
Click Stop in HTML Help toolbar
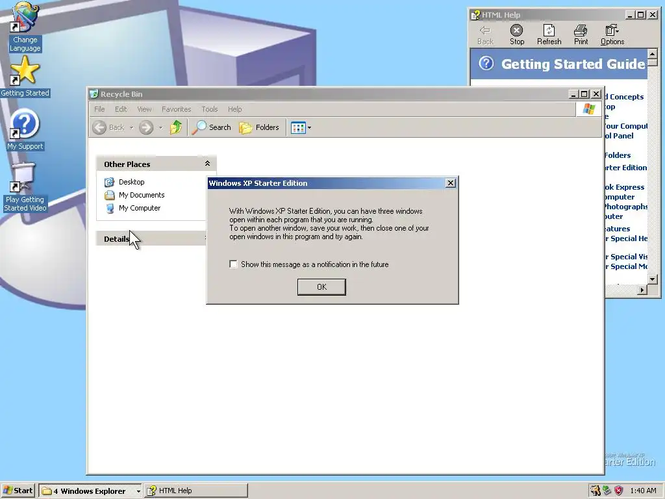[x=516, y=35]
